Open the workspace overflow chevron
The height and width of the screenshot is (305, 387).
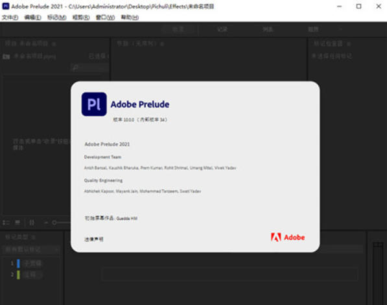point(341,29)
